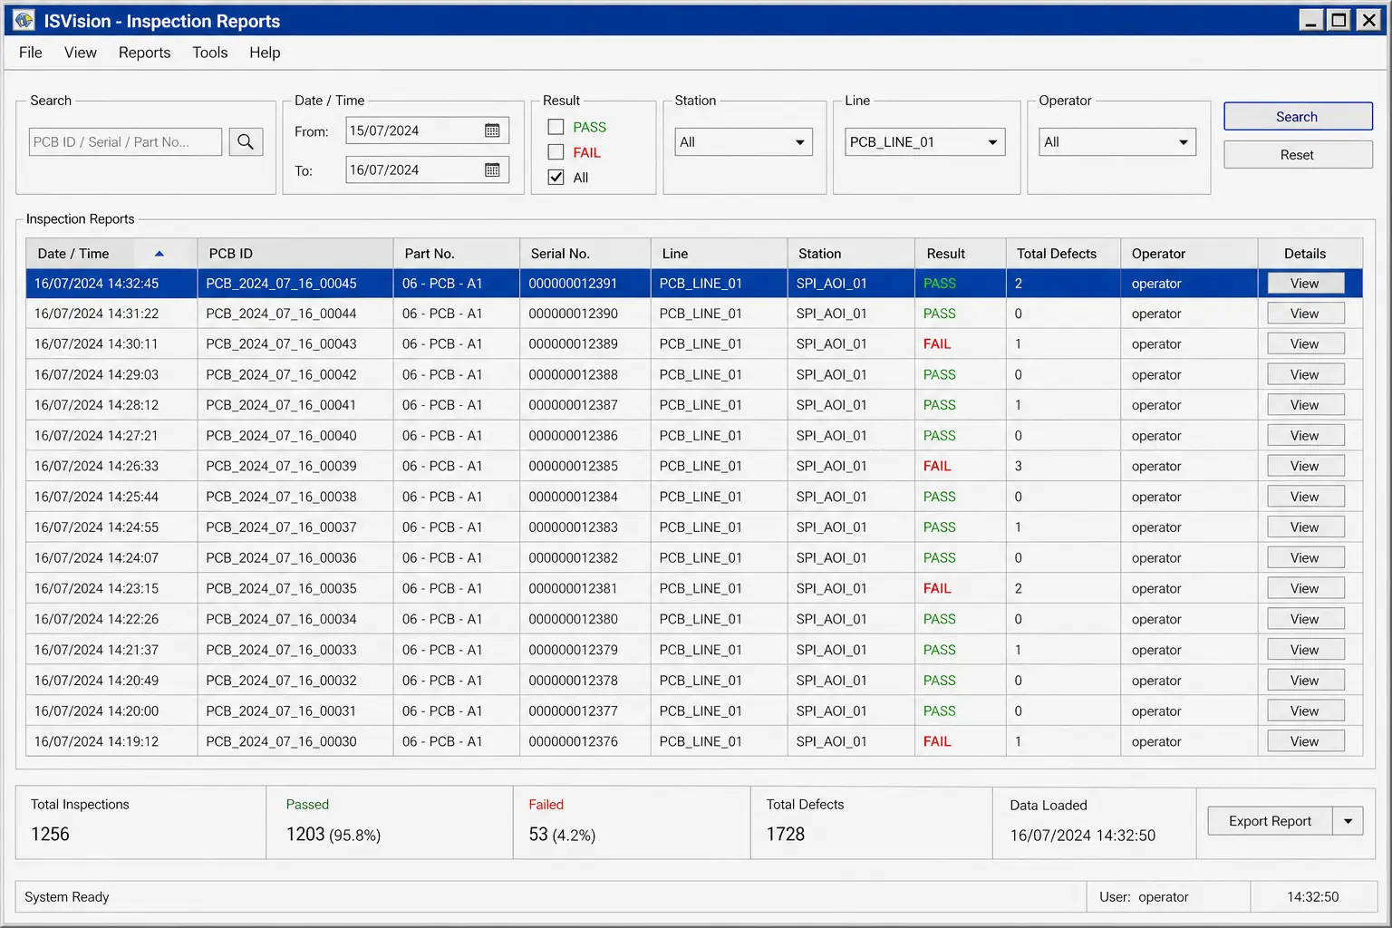Click the From date field 15/07/2024

pos(427,130)
